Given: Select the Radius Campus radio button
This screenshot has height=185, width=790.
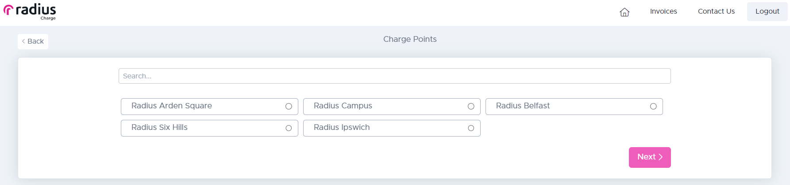Looking at the screenshot, I should coord(471,106).
